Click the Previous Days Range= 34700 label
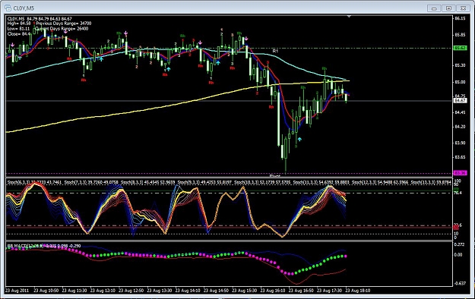The width and height of the screenshot is (475, 299). [64, 24]
